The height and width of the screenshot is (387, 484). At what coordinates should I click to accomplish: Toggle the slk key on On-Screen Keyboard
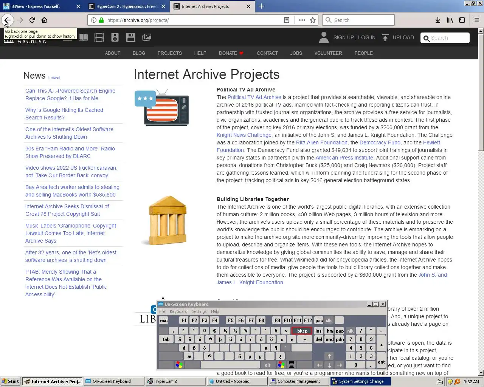pos(329,320)
